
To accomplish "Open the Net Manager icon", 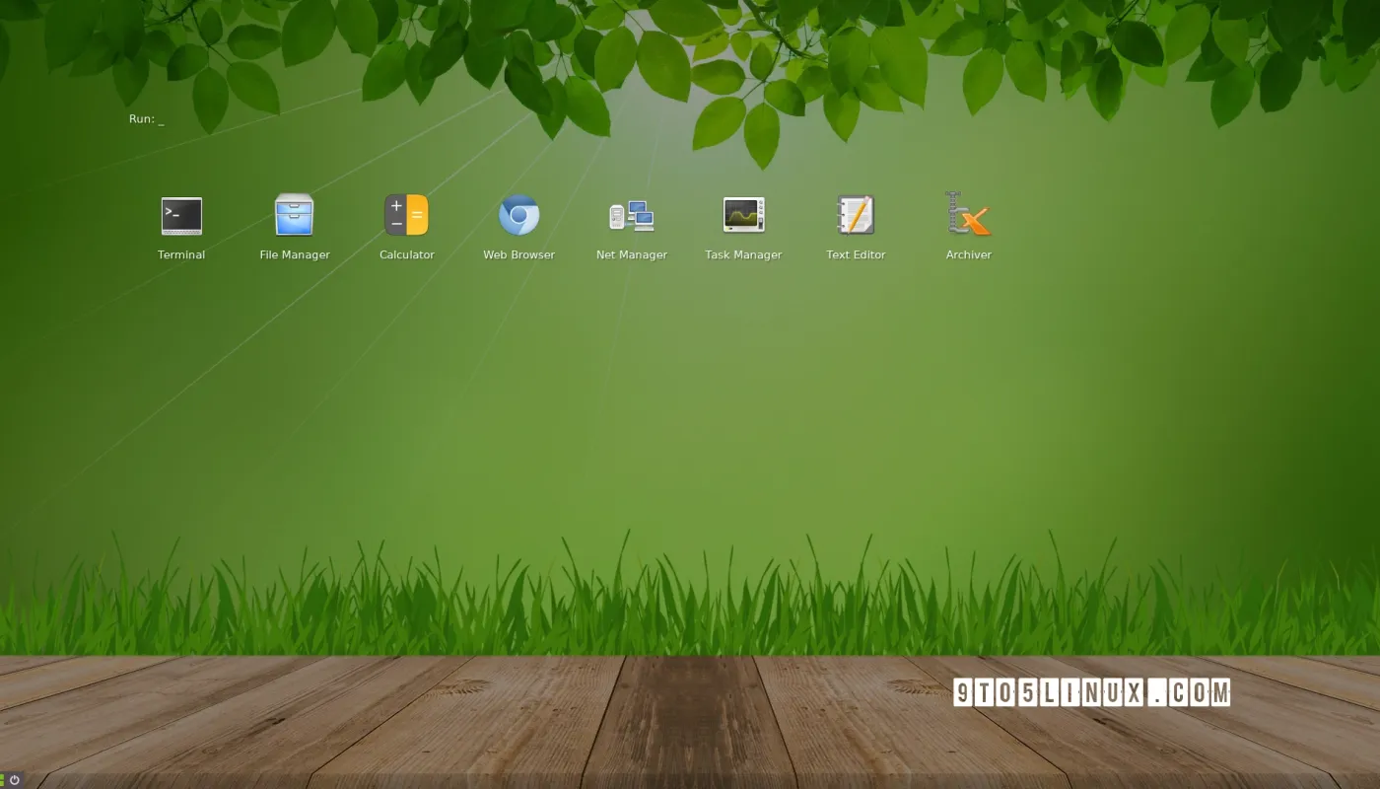I will [631, 215].
